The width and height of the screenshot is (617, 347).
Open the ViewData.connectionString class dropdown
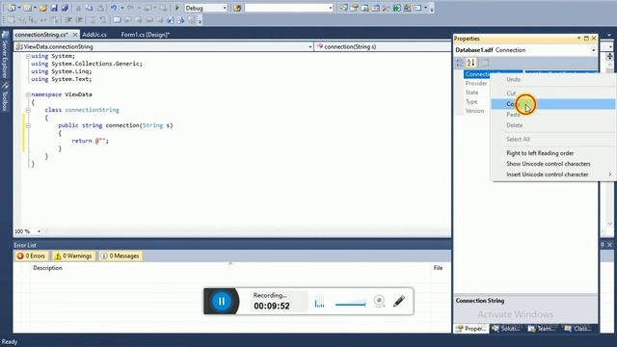point(309,47)
